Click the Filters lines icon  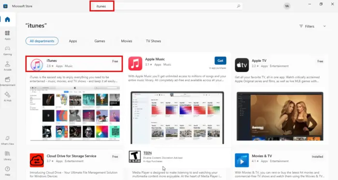point(301,26)
